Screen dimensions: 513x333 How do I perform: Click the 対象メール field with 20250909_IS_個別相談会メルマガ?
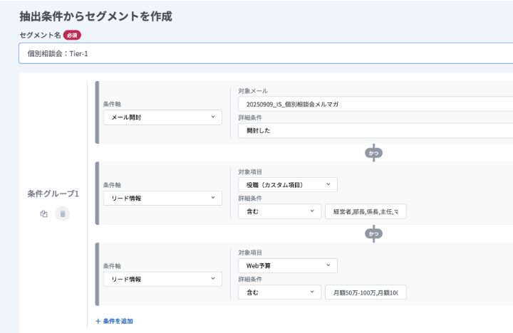tap(375, 104)
